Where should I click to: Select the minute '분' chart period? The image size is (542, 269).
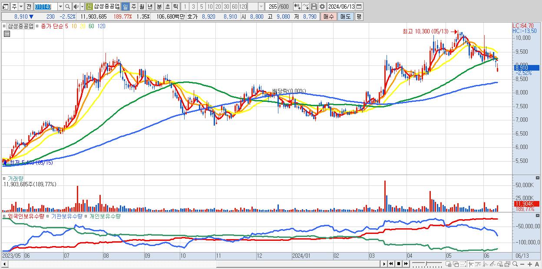159,7
